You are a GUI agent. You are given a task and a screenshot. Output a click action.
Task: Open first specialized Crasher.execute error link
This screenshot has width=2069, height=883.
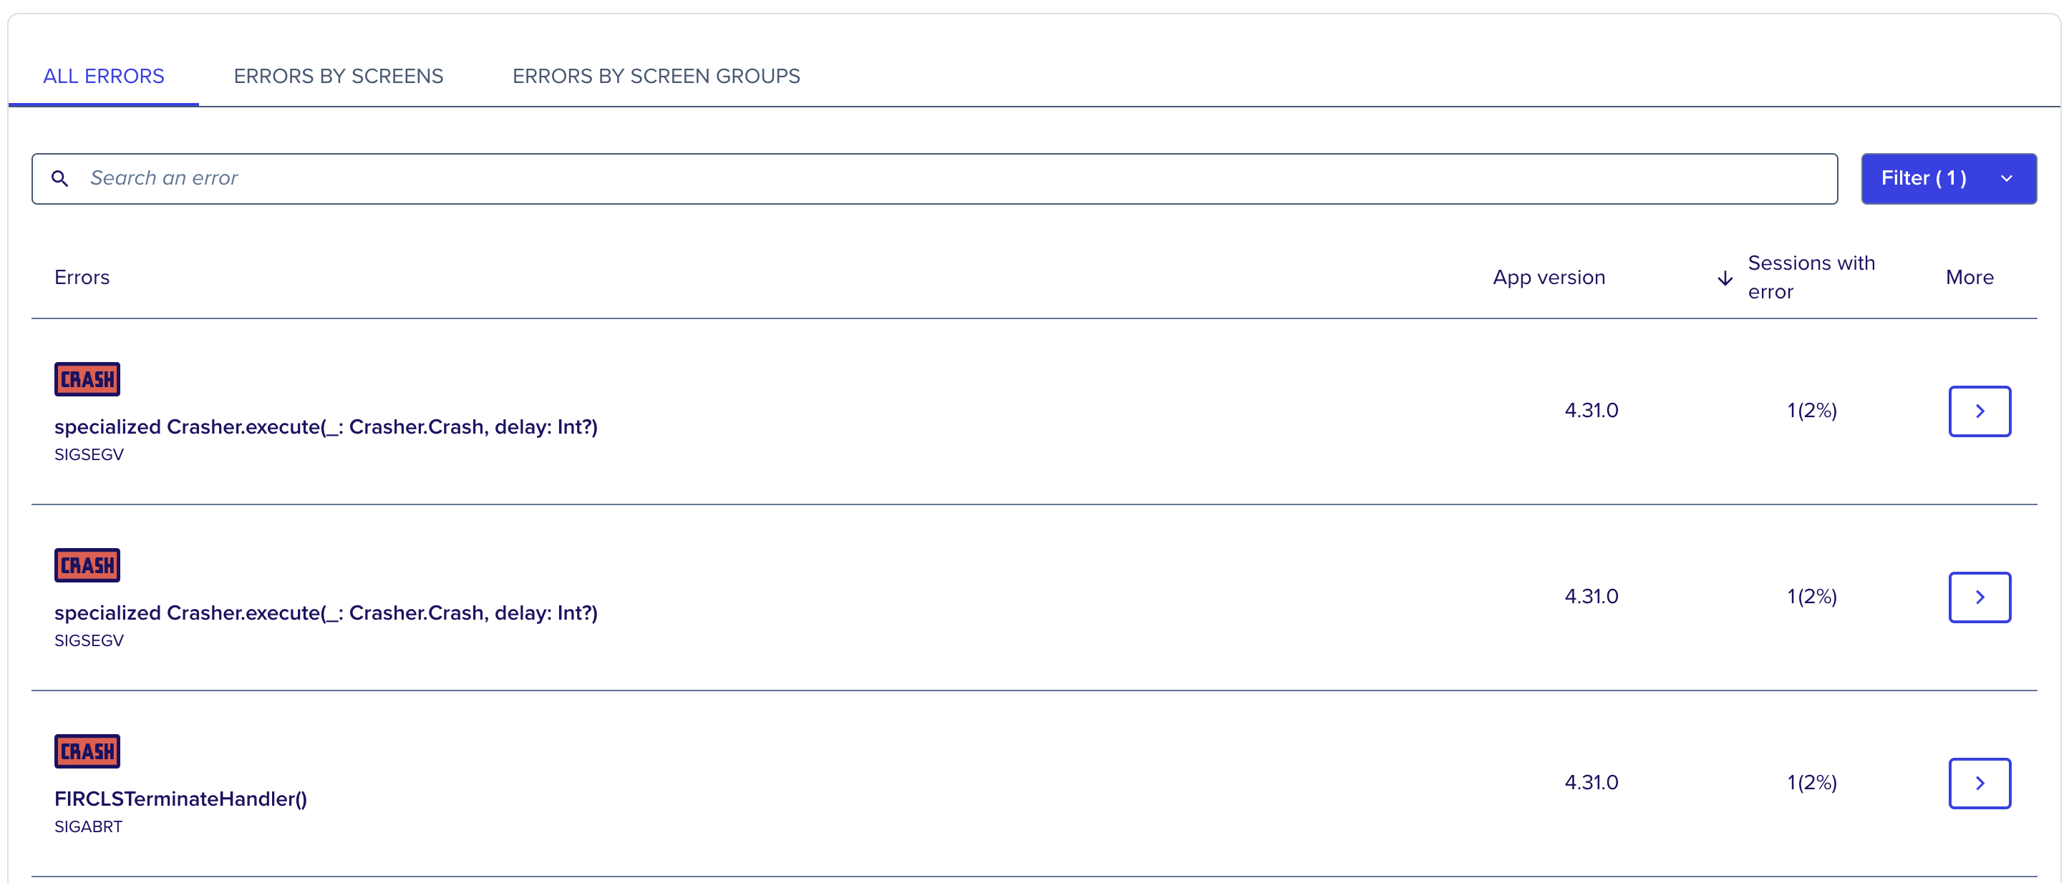(326, 426)
